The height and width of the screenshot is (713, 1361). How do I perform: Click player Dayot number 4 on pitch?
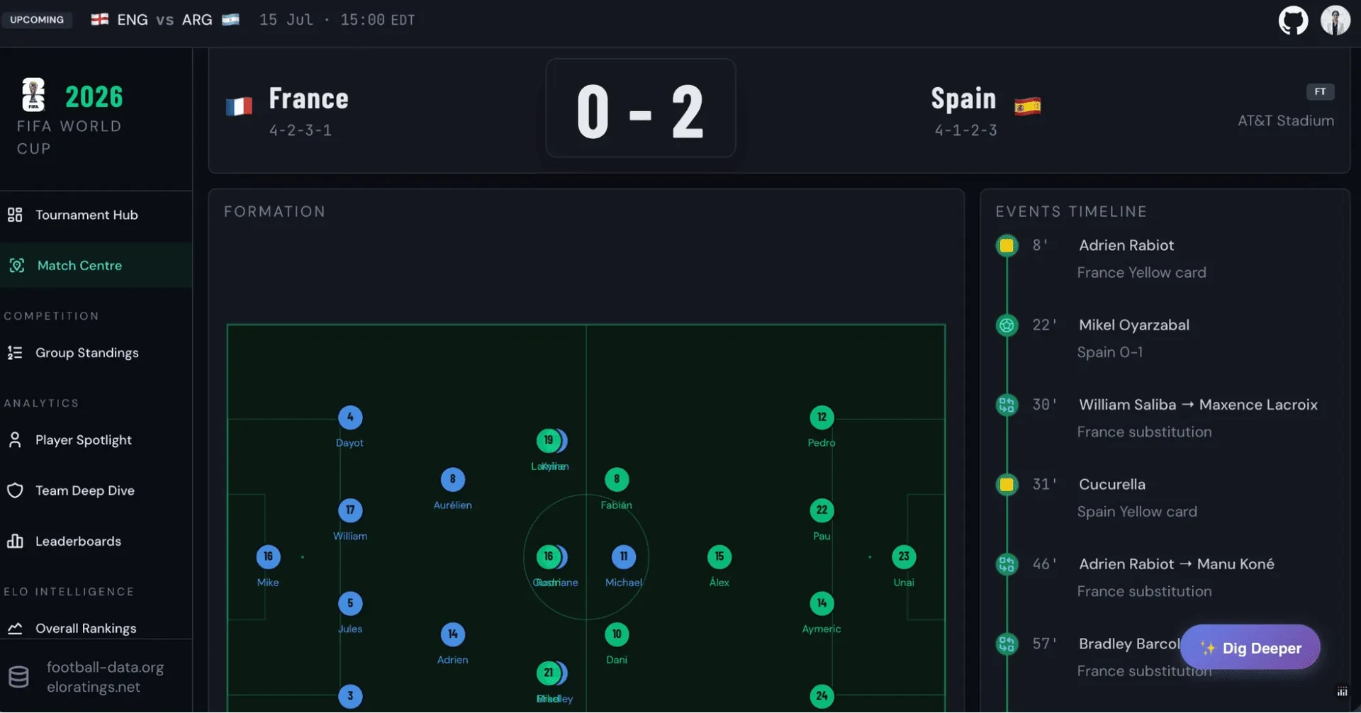(x=350, y=417)
